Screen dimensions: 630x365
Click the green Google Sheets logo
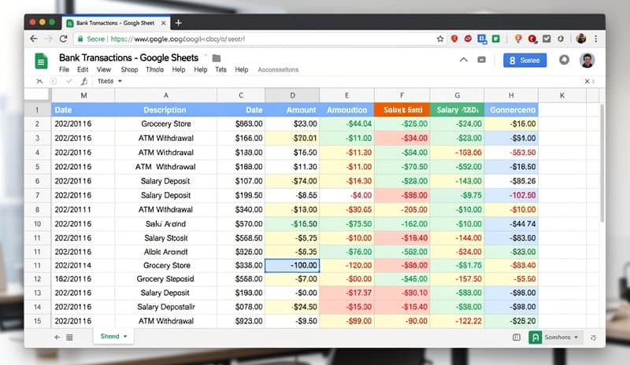tap(41, 61)
